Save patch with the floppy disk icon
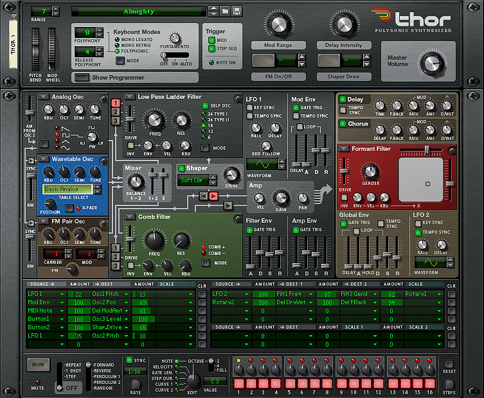The image size is (484, 398). pos(237,12)
